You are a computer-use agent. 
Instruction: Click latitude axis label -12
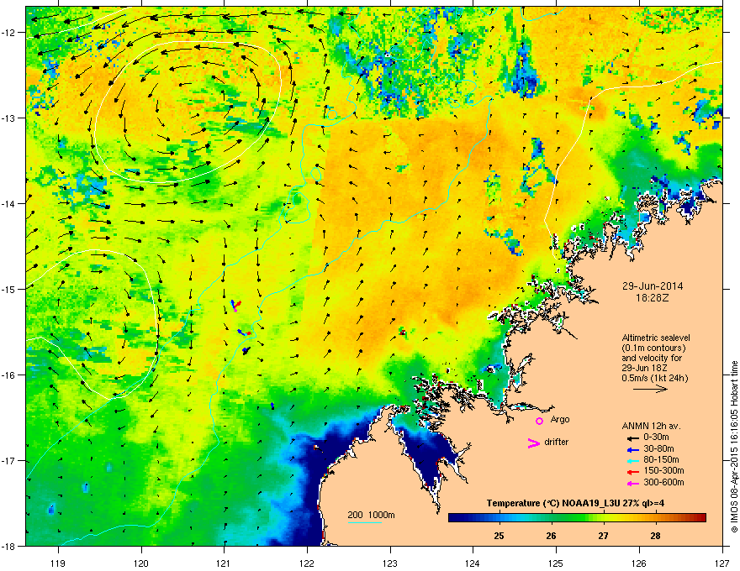point(8,32)
